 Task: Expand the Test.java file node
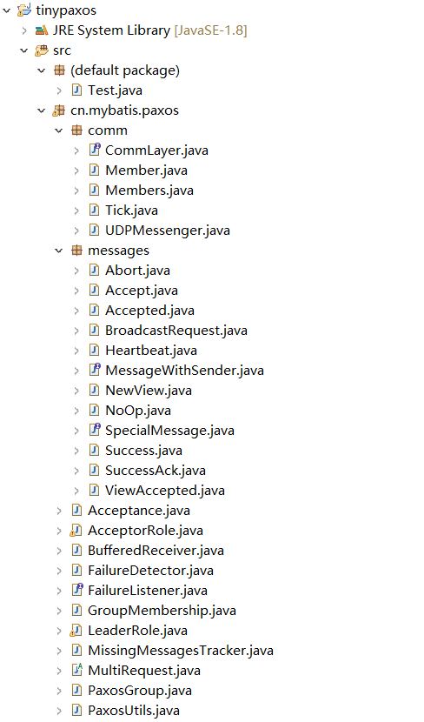[59, 90]
